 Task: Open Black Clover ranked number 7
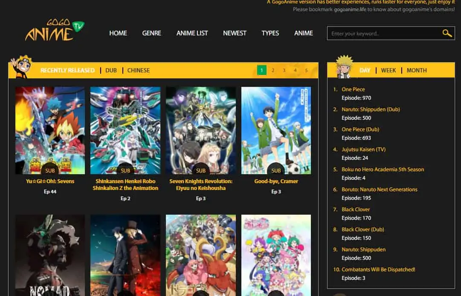click(x=356, y=210)
